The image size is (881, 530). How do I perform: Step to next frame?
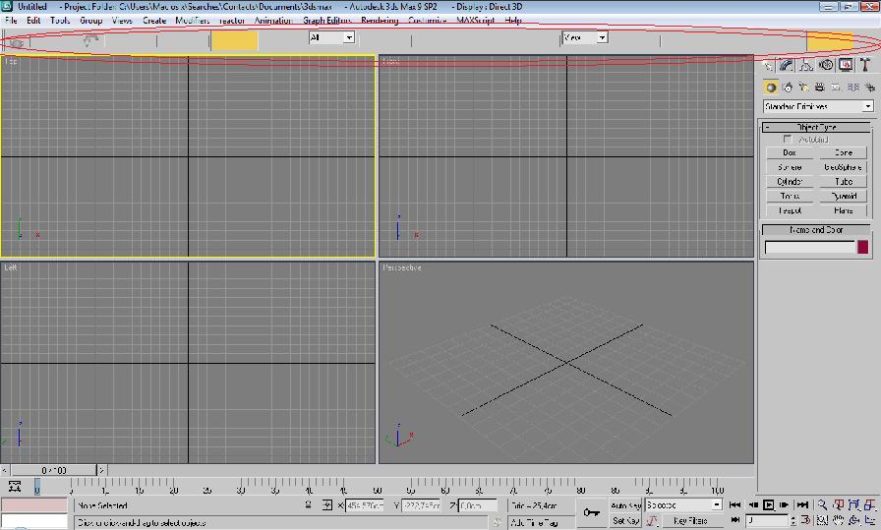(x=785, y=504)
